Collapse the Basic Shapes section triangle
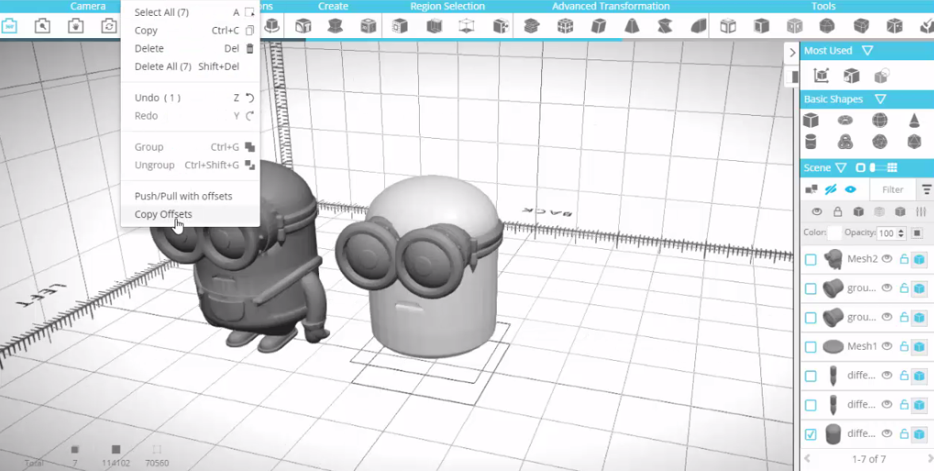934x471 pixels. pyautogui.click(x=880, y=99)
